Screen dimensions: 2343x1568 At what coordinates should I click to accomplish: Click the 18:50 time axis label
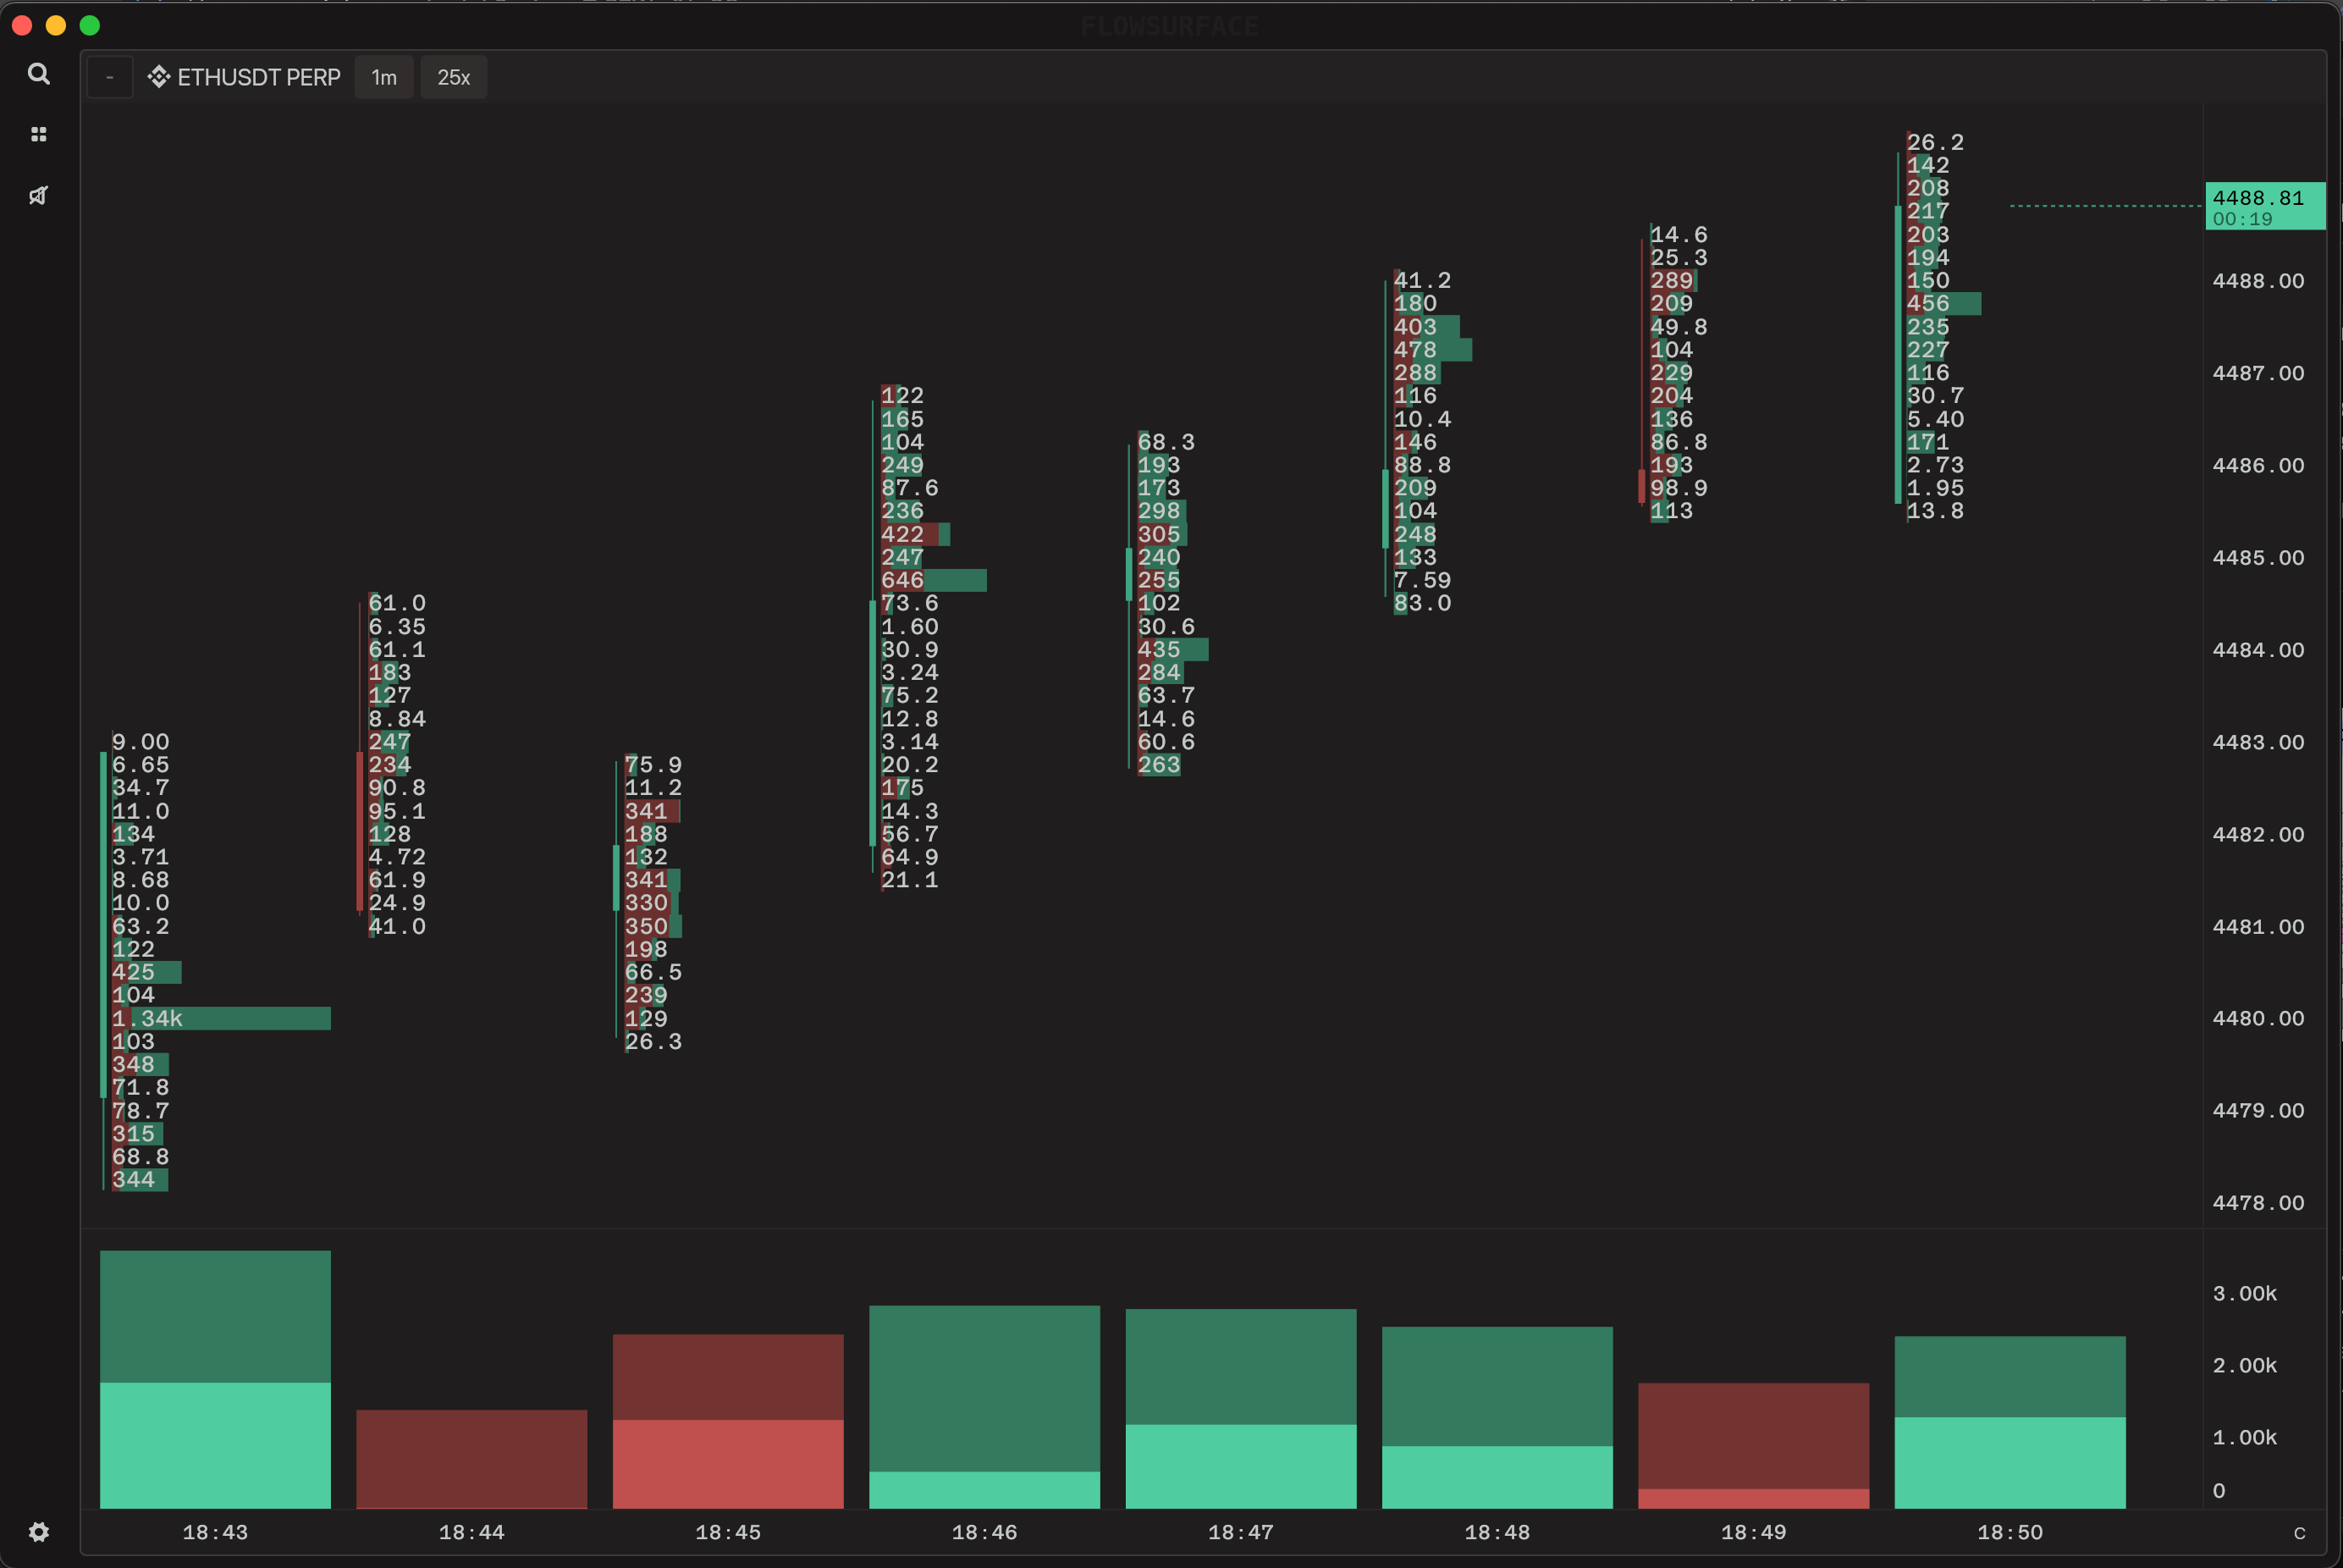[2010, 1532]
